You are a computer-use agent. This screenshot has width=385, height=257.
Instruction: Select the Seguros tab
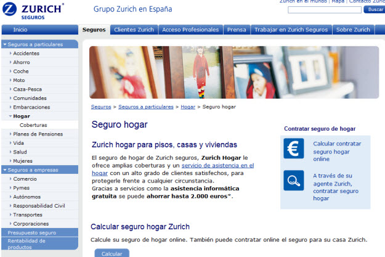(x=94, y=30)
